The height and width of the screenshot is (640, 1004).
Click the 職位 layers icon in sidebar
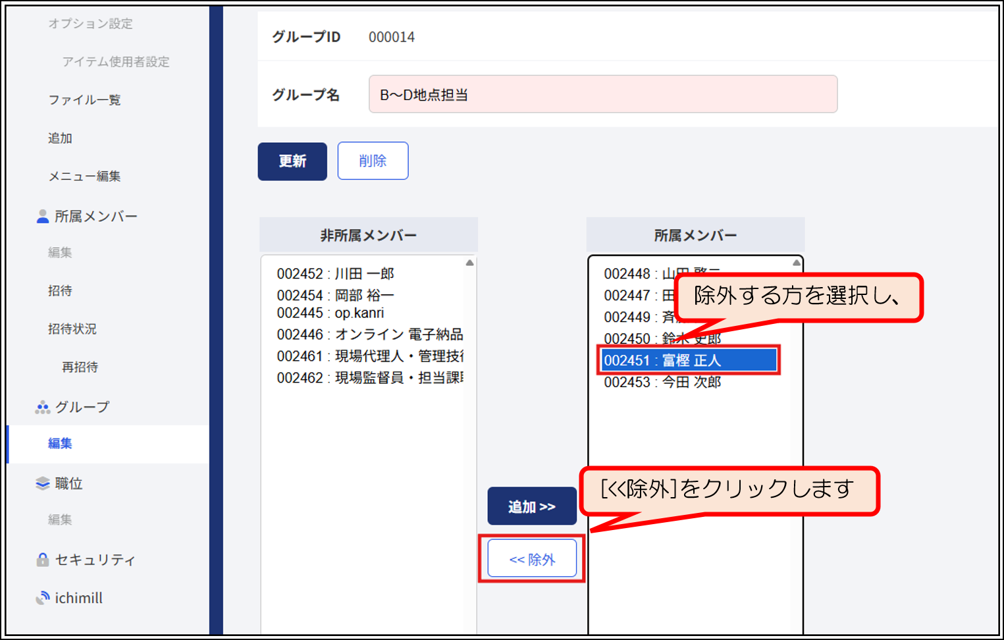pyautogui.click(x=43, y=483)
